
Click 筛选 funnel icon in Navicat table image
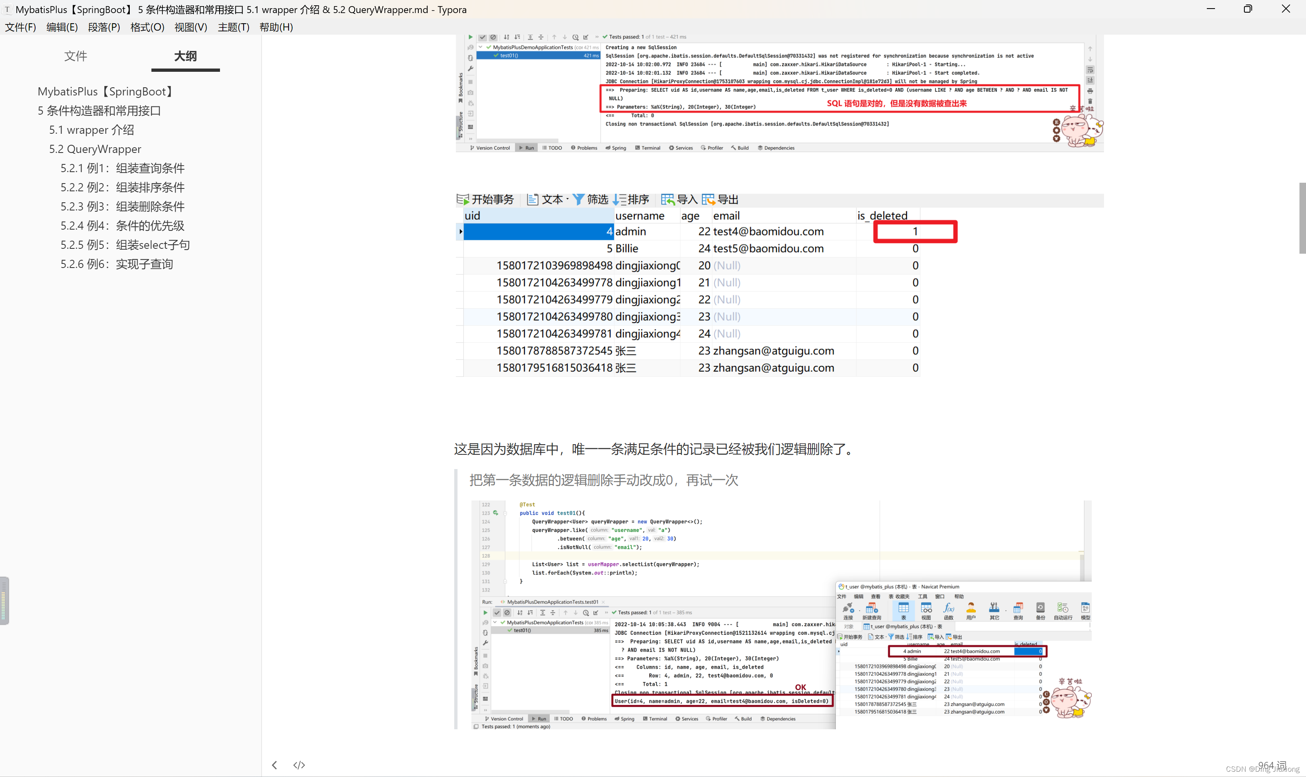coord(578,199)
